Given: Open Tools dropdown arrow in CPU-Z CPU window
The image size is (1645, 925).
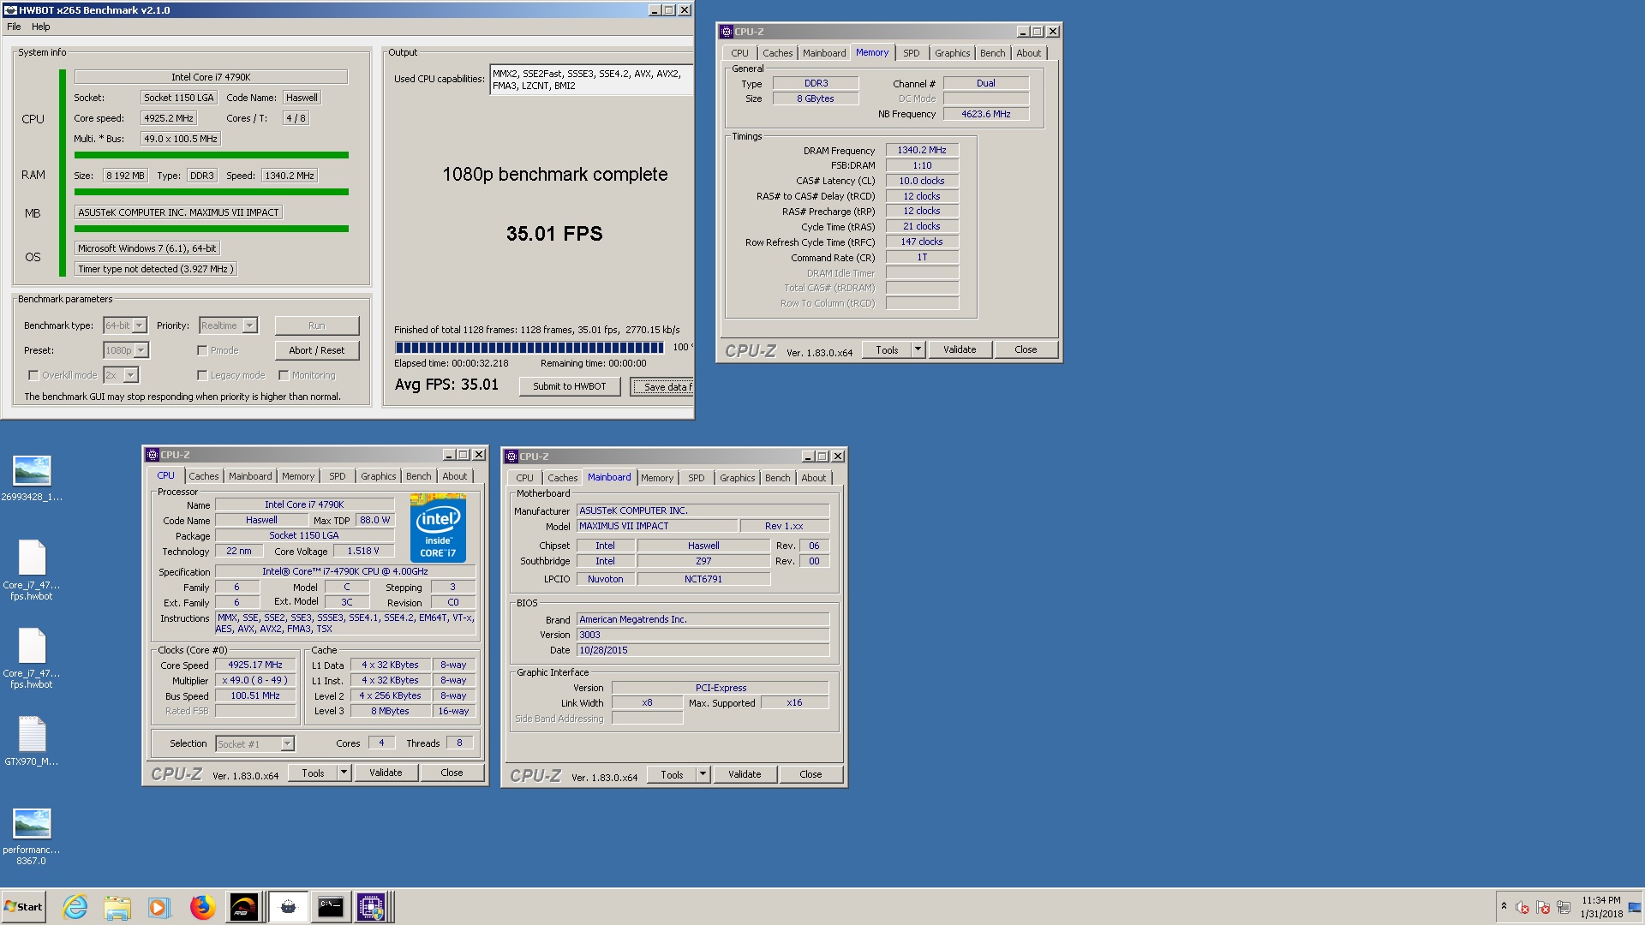Looking at the screenshot, I should (x=344, y=773).
